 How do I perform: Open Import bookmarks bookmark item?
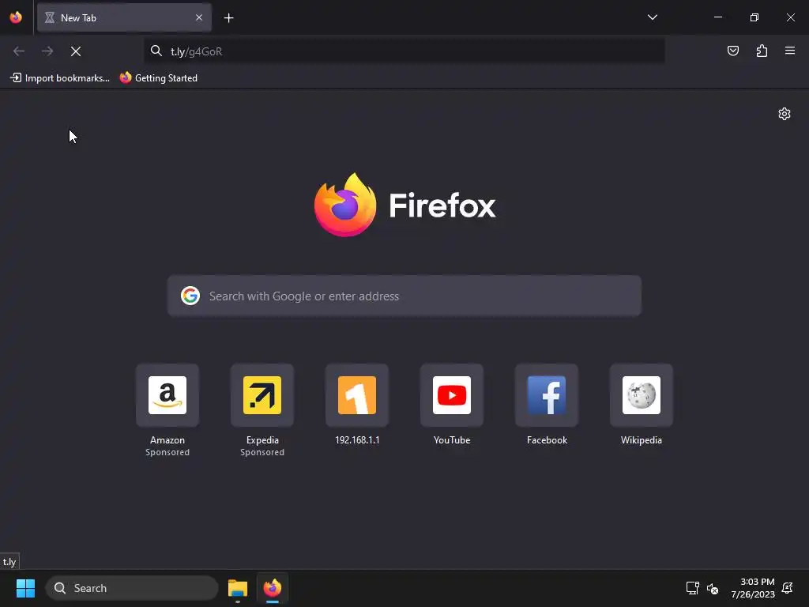coord(60,78)
